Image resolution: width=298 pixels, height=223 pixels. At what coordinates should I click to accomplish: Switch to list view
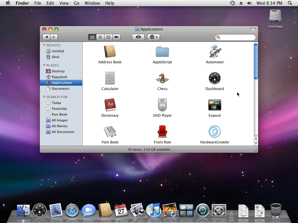click(100, 37)
